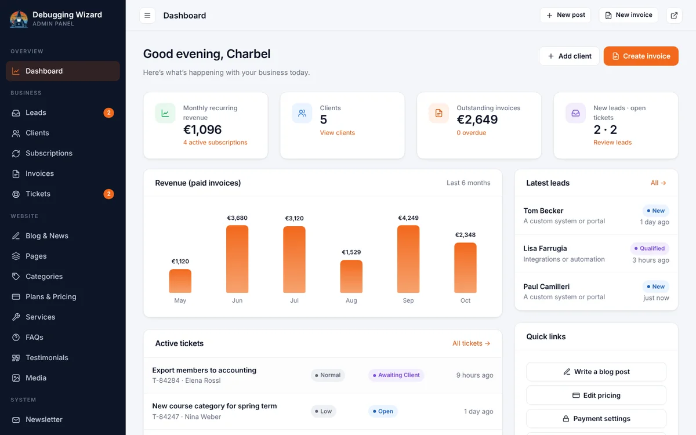Click the Services wrench icon in the sidebar
This screenshot has width=696, height=435.
16,317
